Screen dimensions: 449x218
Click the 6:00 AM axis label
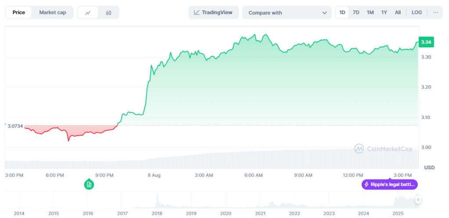click(x=254, y=175)
